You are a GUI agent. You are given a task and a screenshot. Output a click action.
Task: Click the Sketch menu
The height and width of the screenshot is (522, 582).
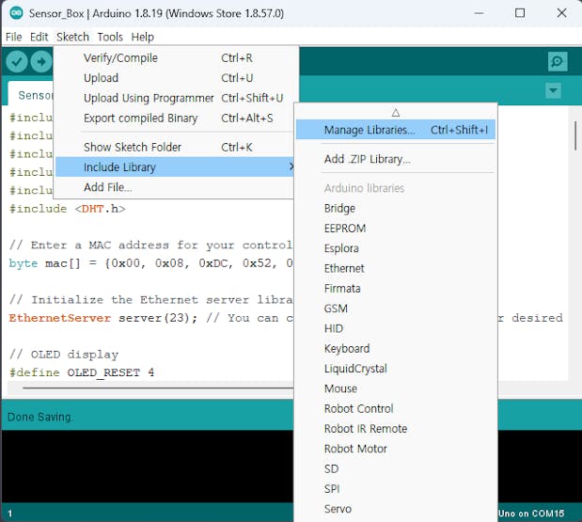(72, 37)
